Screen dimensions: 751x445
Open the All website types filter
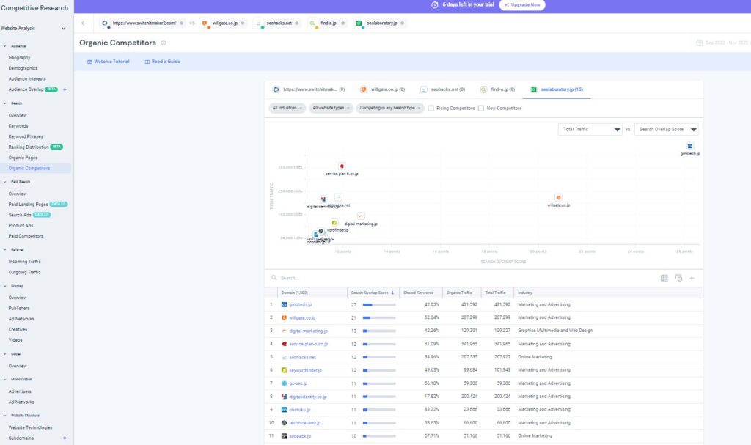tap(331, 108)
